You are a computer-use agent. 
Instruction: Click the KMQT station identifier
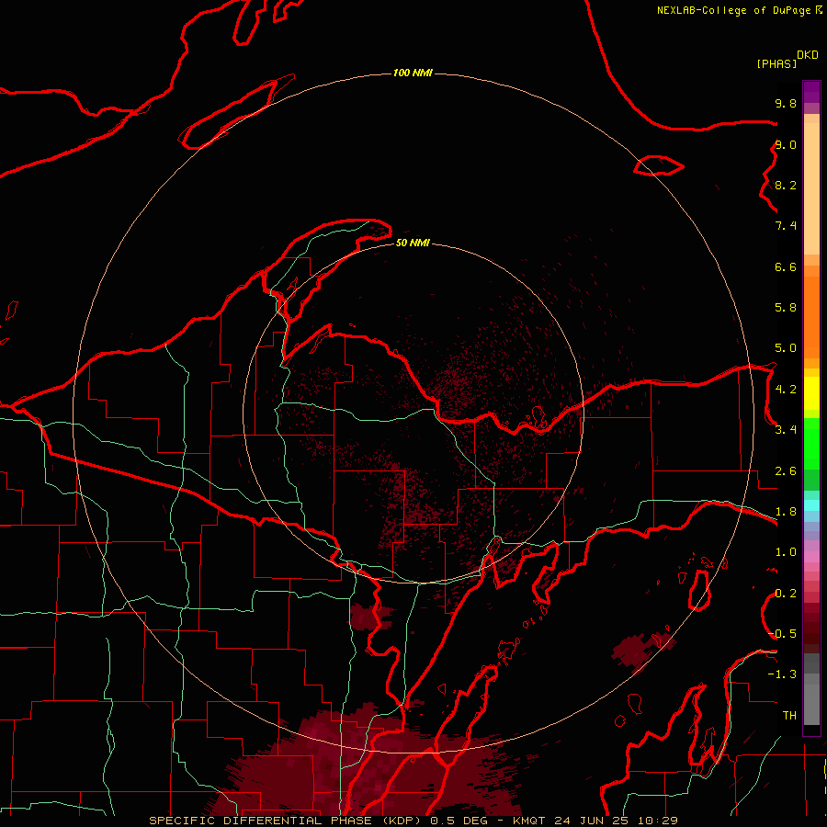(x=529, y=821)
